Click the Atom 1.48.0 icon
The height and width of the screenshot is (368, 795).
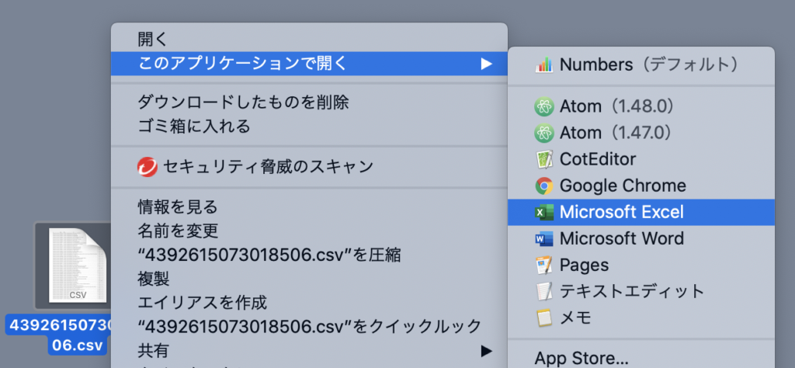[x=544, y=106]
